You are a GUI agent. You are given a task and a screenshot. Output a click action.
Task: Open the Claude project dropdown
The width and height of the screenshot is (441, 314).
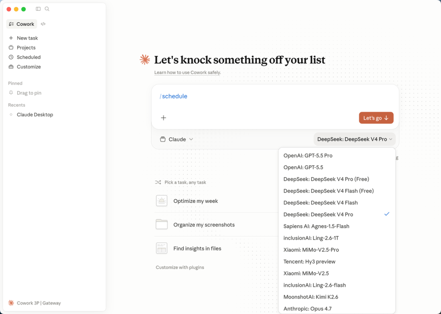click(177, 139)
